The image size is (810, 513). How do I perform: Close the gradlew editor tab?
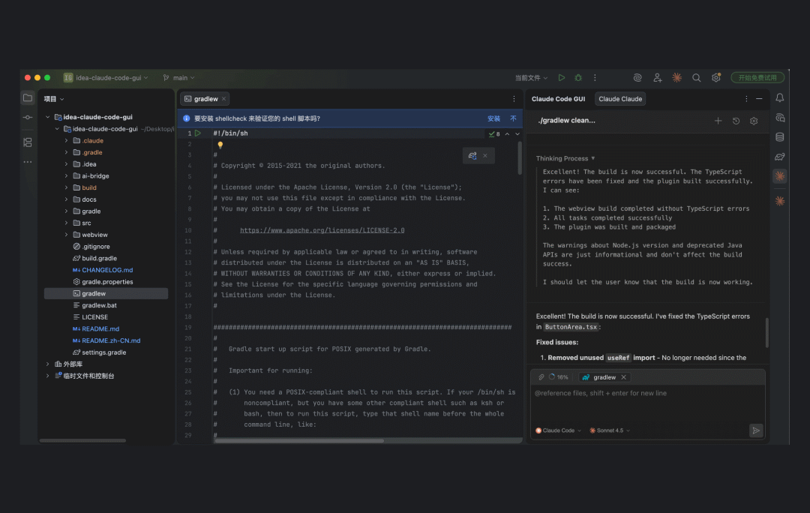tap(223, 99)
